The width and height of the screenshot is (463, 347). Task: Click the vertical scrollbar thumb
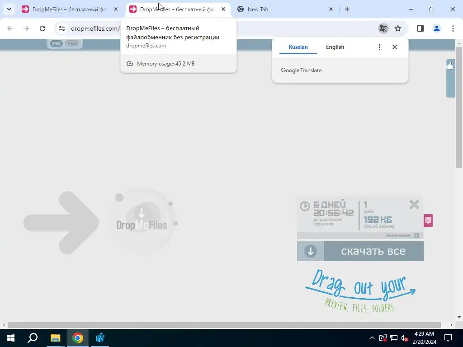(459, 107)
